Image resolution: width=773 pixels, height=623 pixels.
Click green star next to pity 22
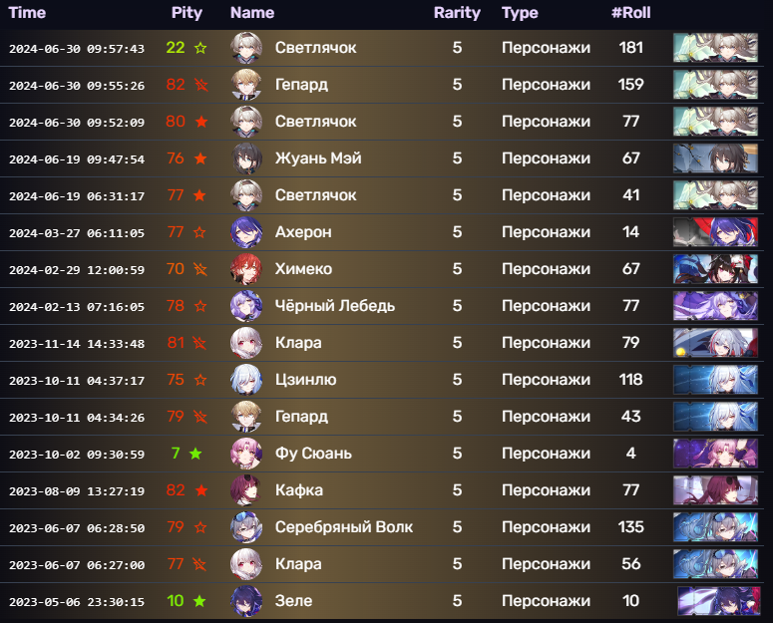[x=201, y=48]
